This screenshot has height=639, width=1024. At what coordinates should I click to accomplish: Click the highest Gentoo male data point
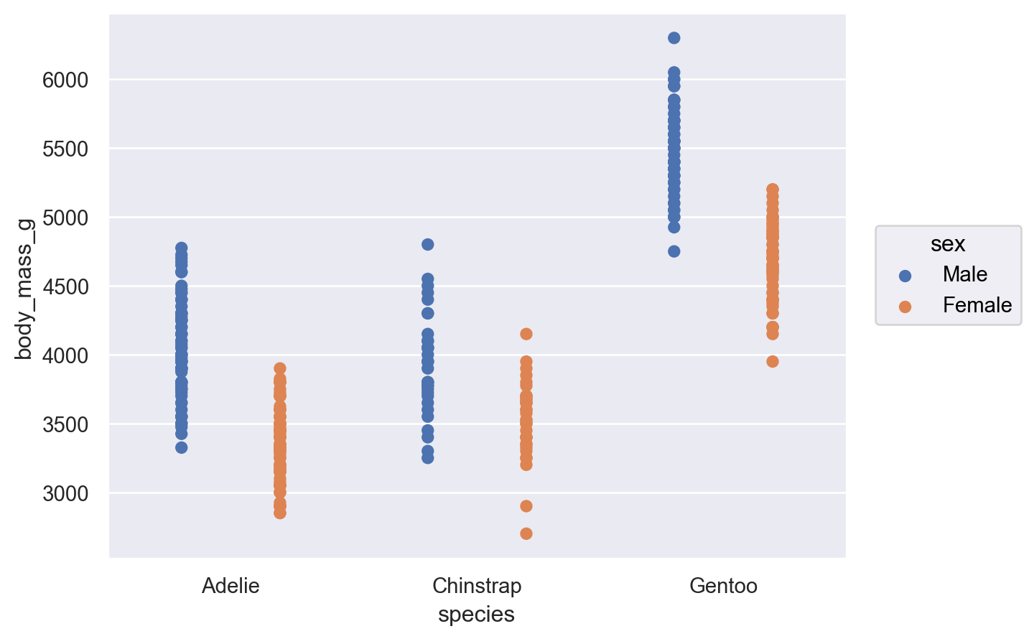pos(674,38)
